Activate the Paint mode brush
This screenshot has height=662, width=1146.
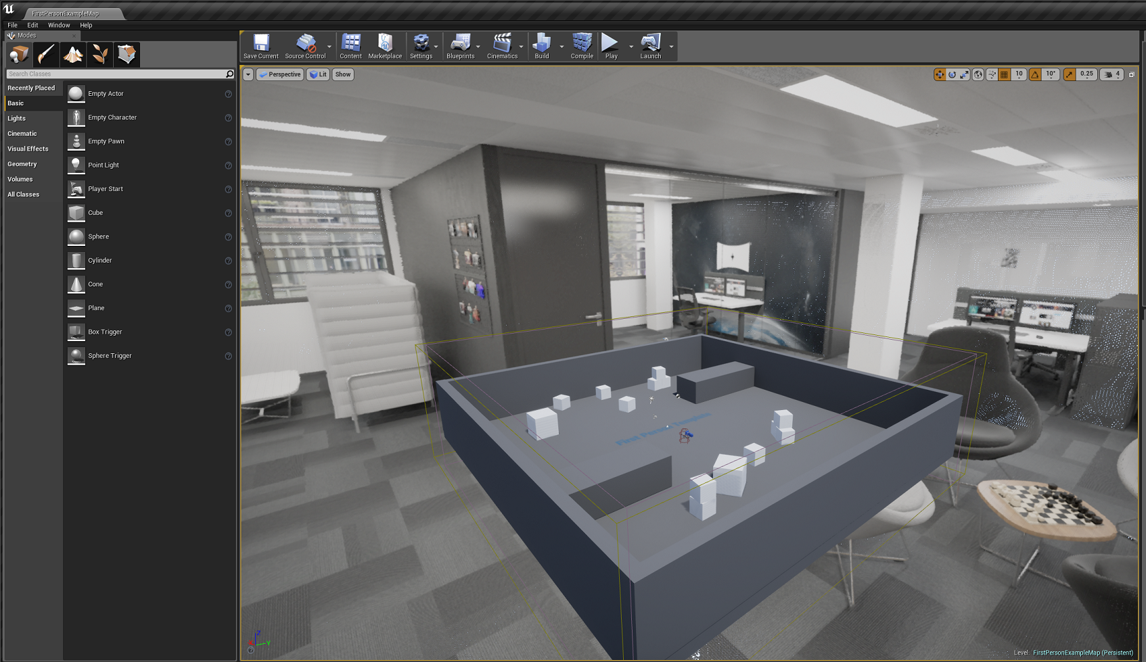point(46,55)
